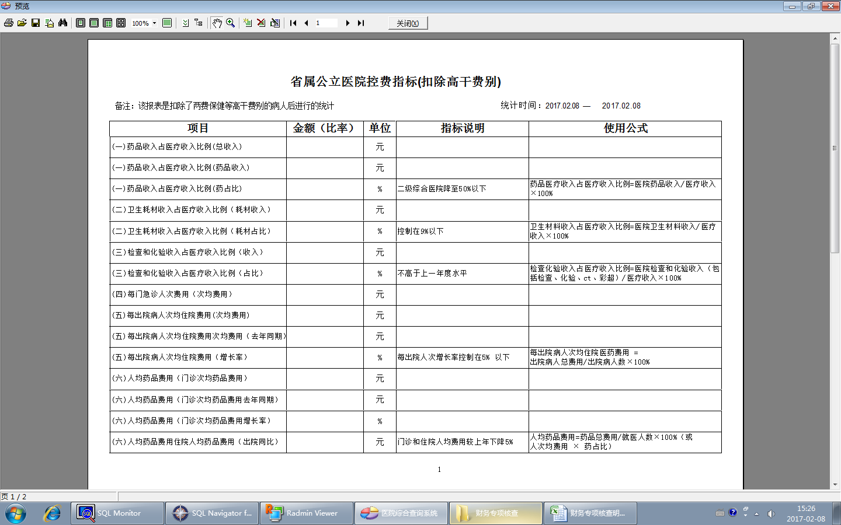Click the add-page icon with green plus
This screenshot has width=841, height=525.
[248, 23]
